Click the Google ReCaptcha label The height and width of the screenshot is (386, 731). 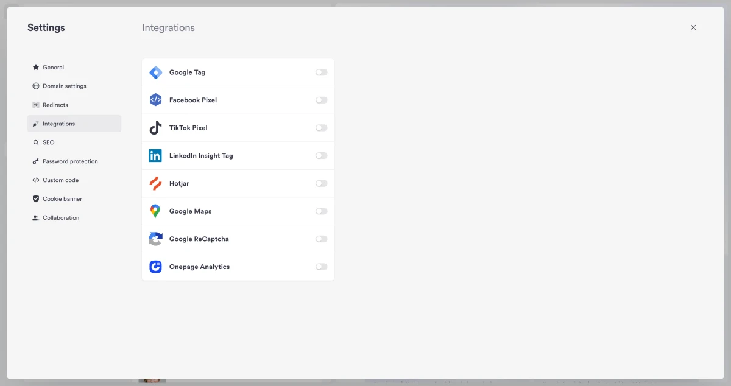(199, 239)
